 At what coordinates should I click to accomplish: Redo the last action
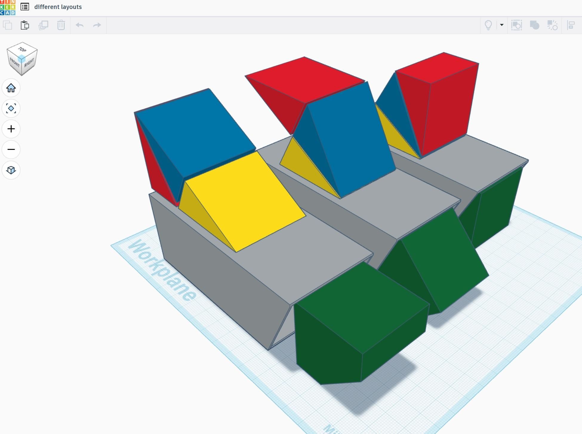pyautogui.click(x=97, y=25)
